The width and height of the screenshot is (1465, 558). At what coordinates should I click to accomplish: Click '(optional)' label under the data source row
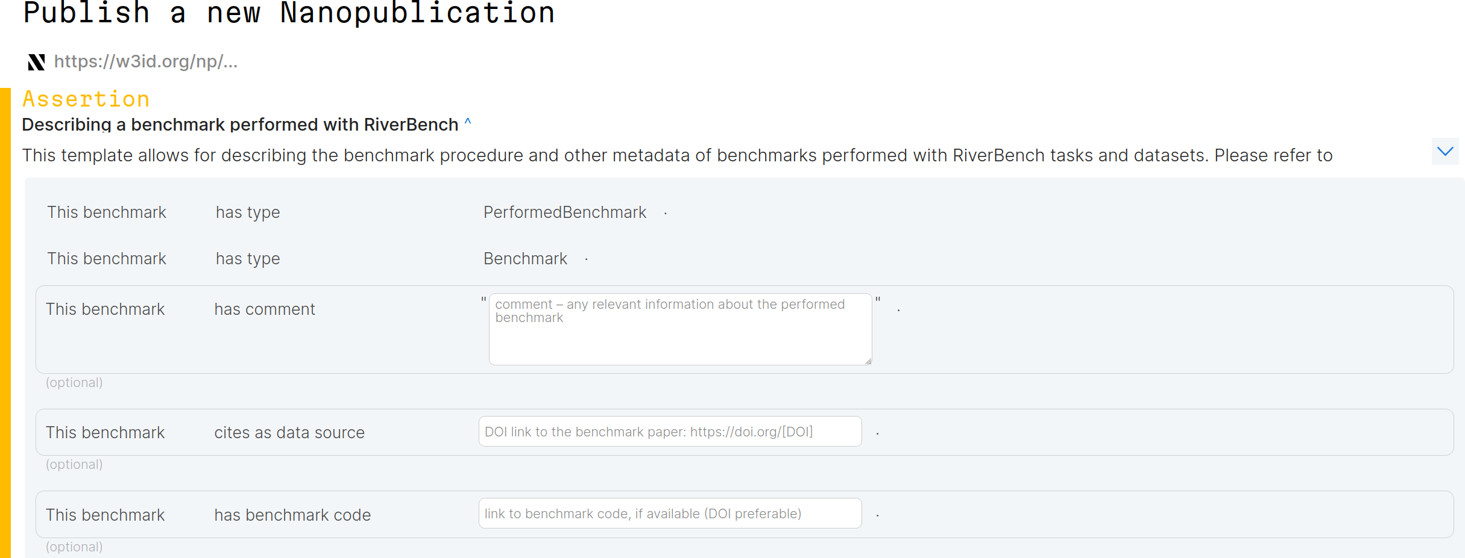point(74,465)
